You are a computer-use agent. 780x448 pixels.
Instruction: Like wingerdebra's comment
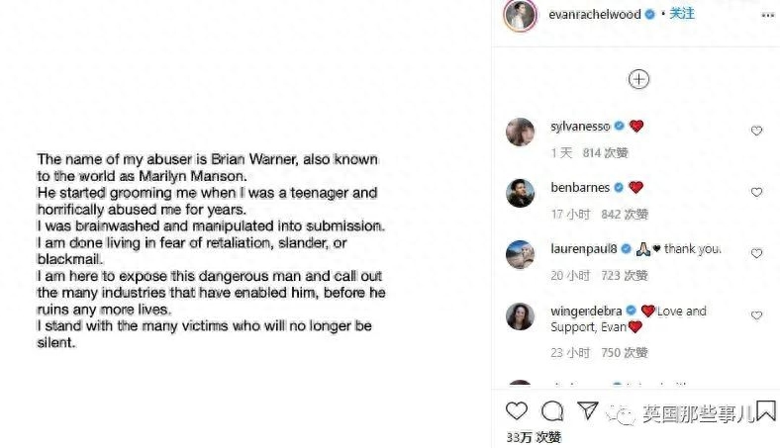(757, 315)
